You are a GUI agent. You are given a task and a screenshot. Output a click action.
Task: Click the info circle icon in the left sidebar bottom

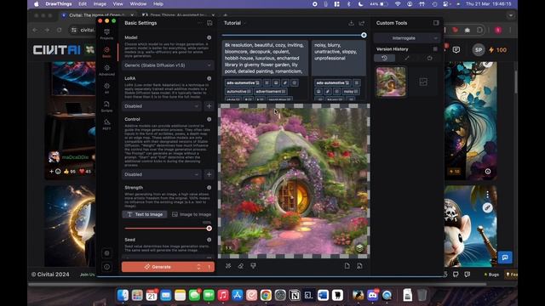coord(106,267)
